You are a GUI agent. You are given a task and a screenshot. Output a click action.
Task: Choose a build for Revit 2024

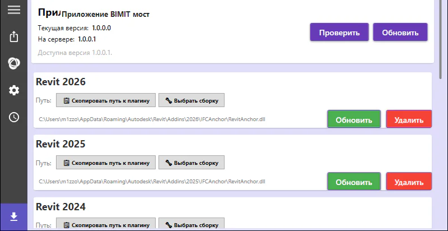pos(192,224)
